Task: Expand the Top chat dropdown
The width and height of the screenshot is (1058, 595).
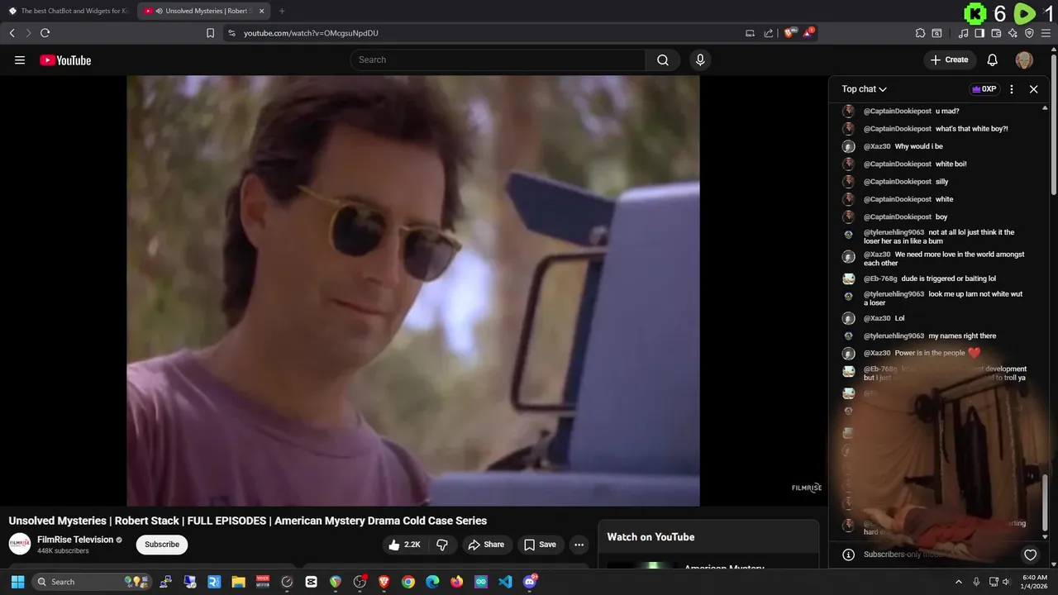Action: [865, 89]
